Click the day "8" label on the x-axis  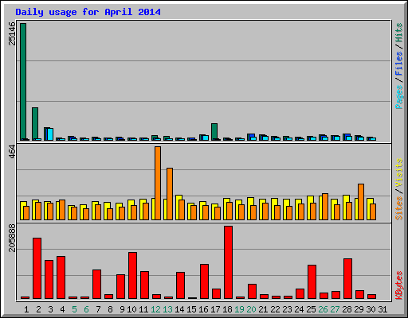point(110,309)
